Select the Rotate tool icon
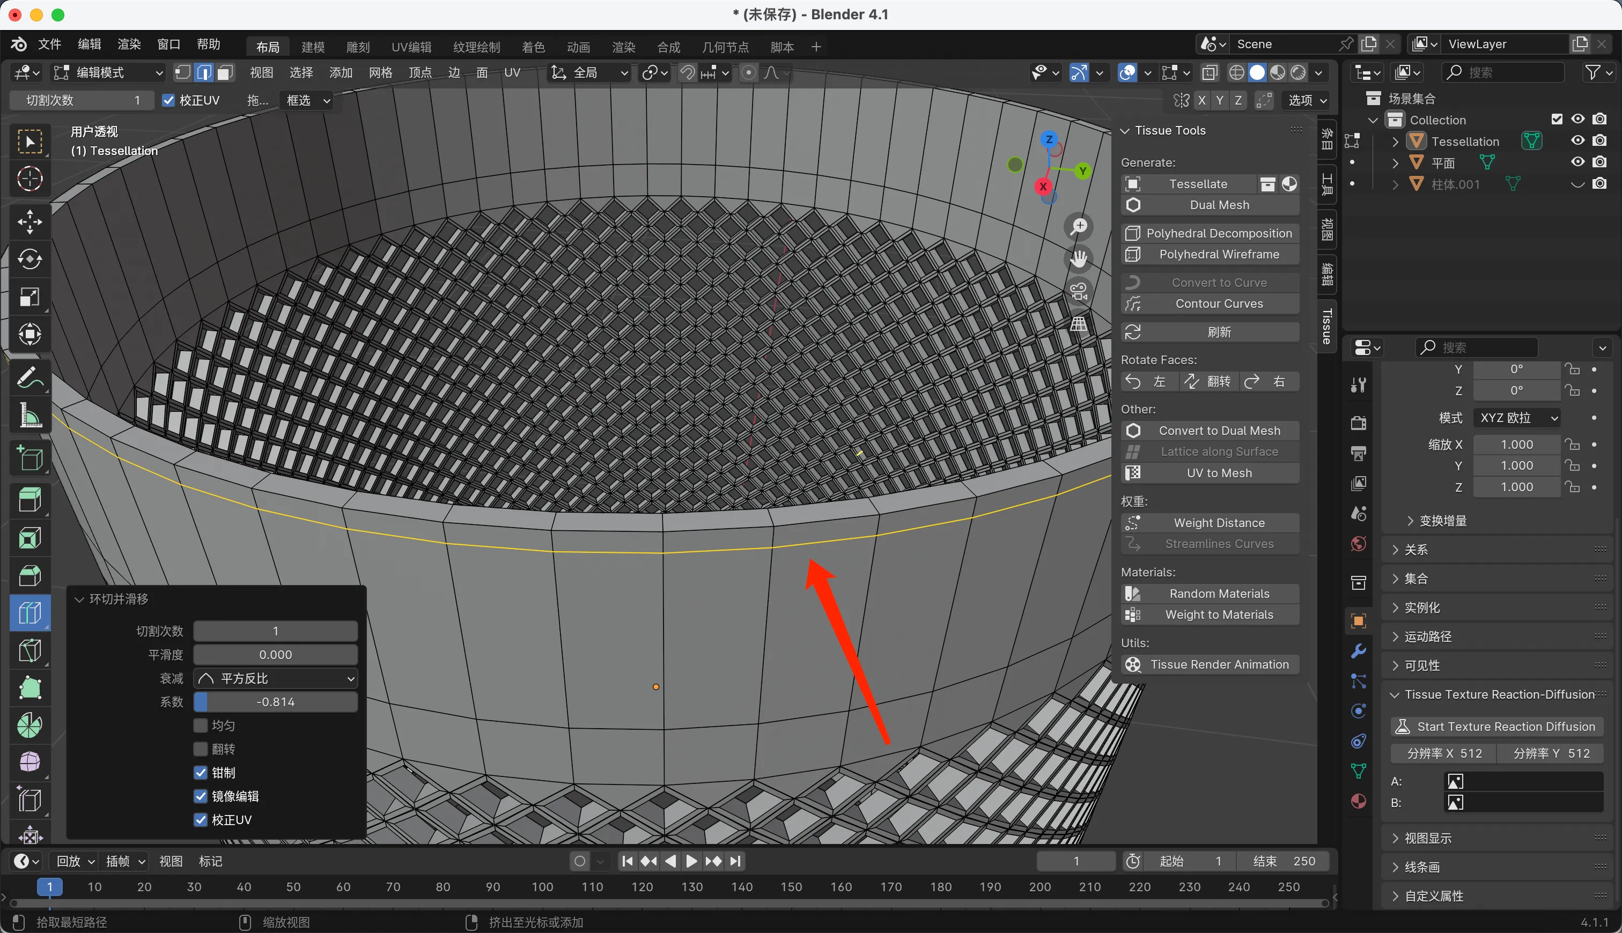Viewport: 1622px width, 933px height. tap(30, 259)
